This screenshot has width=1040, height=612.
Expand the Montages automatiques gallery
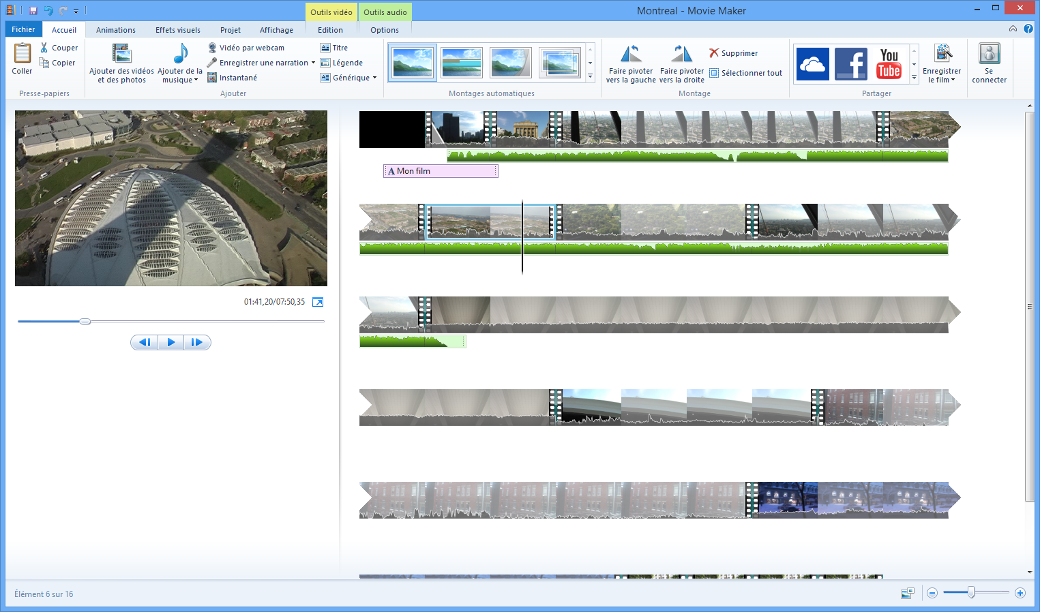pyautogui.click(x=591, y=77)
